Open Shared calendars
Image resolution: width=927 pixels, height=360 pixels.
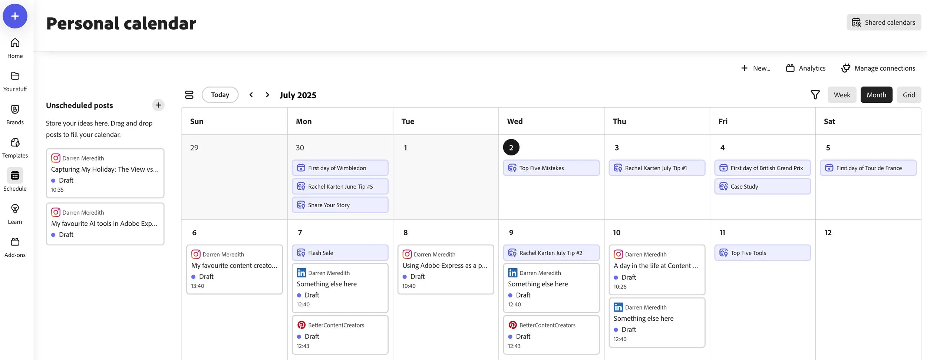(884, 23)
